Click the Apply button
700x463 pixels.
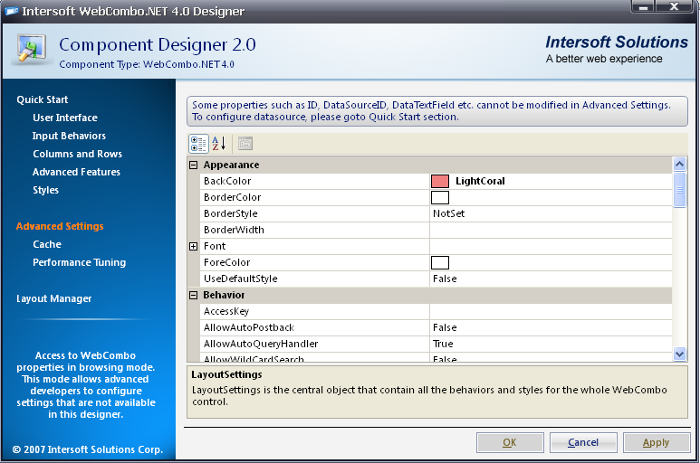[657, 442]
